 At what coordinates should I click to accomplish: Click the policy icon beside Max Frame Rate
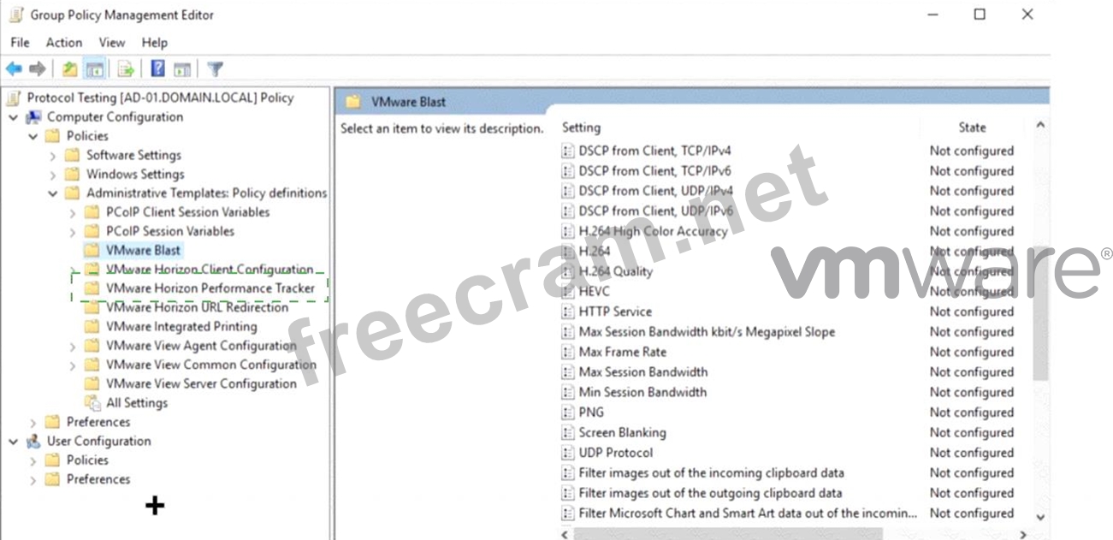(x=567, y=352)
